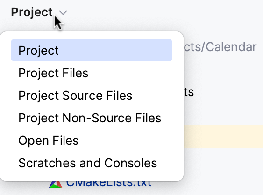Click the word Scratches in last entry

47,163
